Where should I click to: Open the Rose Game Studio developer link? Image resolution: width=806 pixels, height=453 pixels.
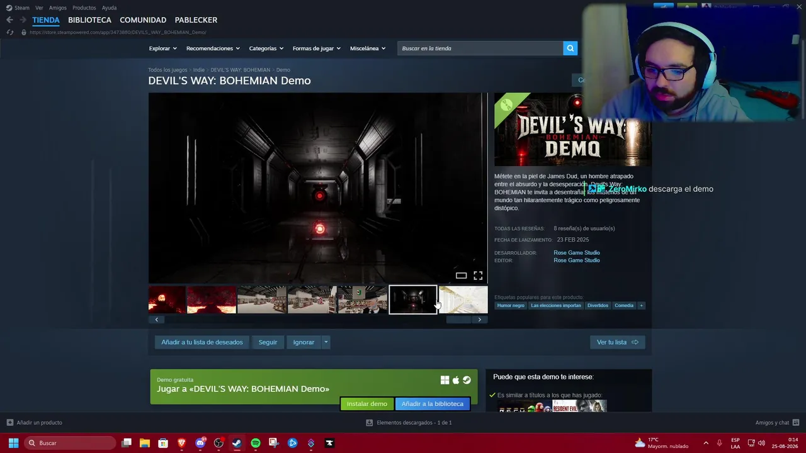click(577, 253)
